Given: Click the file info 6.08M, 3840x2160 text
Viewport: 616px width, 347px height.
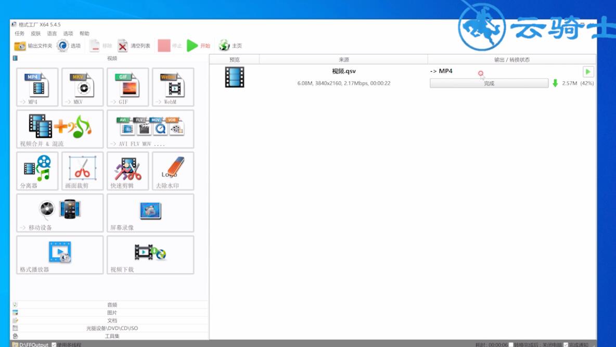Looking at the screenshot, I should coord(344,83).
